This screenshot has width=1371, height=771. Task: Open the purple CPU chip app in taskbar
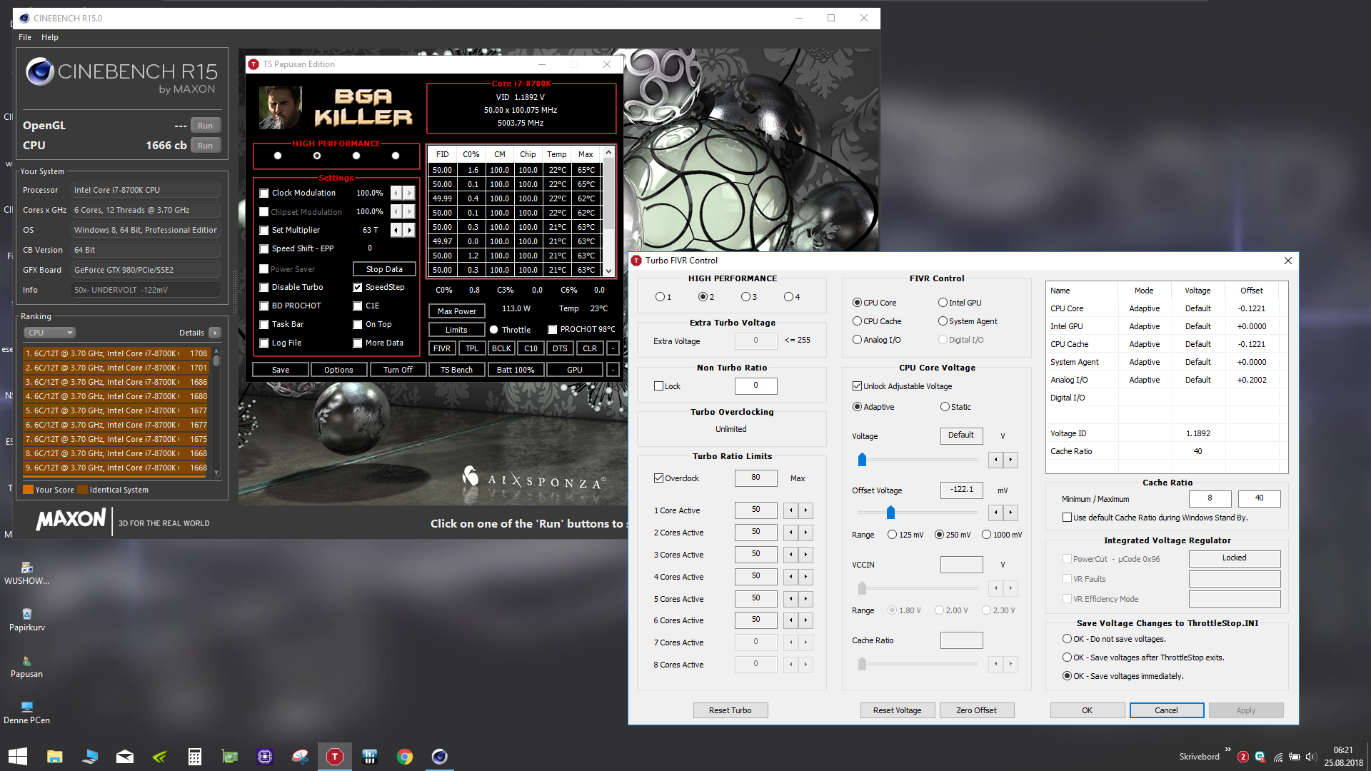pyautogui.click(x=265, y=757)
